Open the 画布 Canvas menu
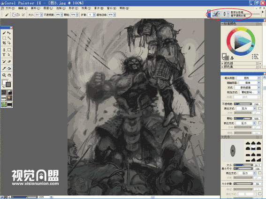 36,8
